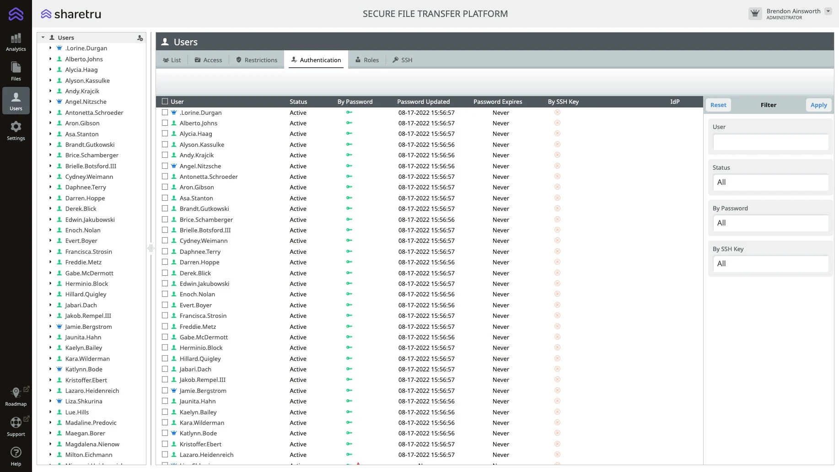The image size is (839, 472).
Task: Click the SSH key X icon for Brice.Schamberger
Action: [557, 220]
